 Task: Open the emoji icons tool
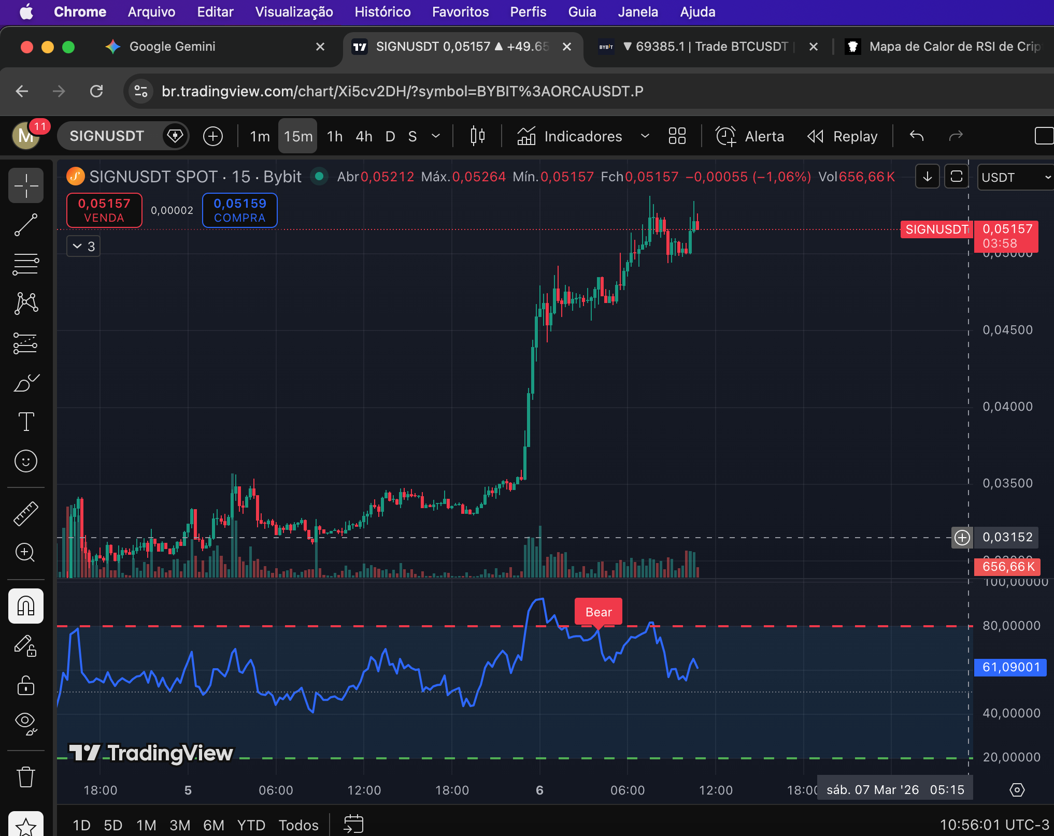pyautogui.click(x=25, y=461)
